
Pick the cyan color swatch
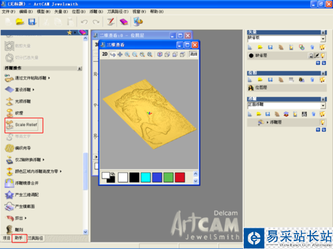coord(146,177)
